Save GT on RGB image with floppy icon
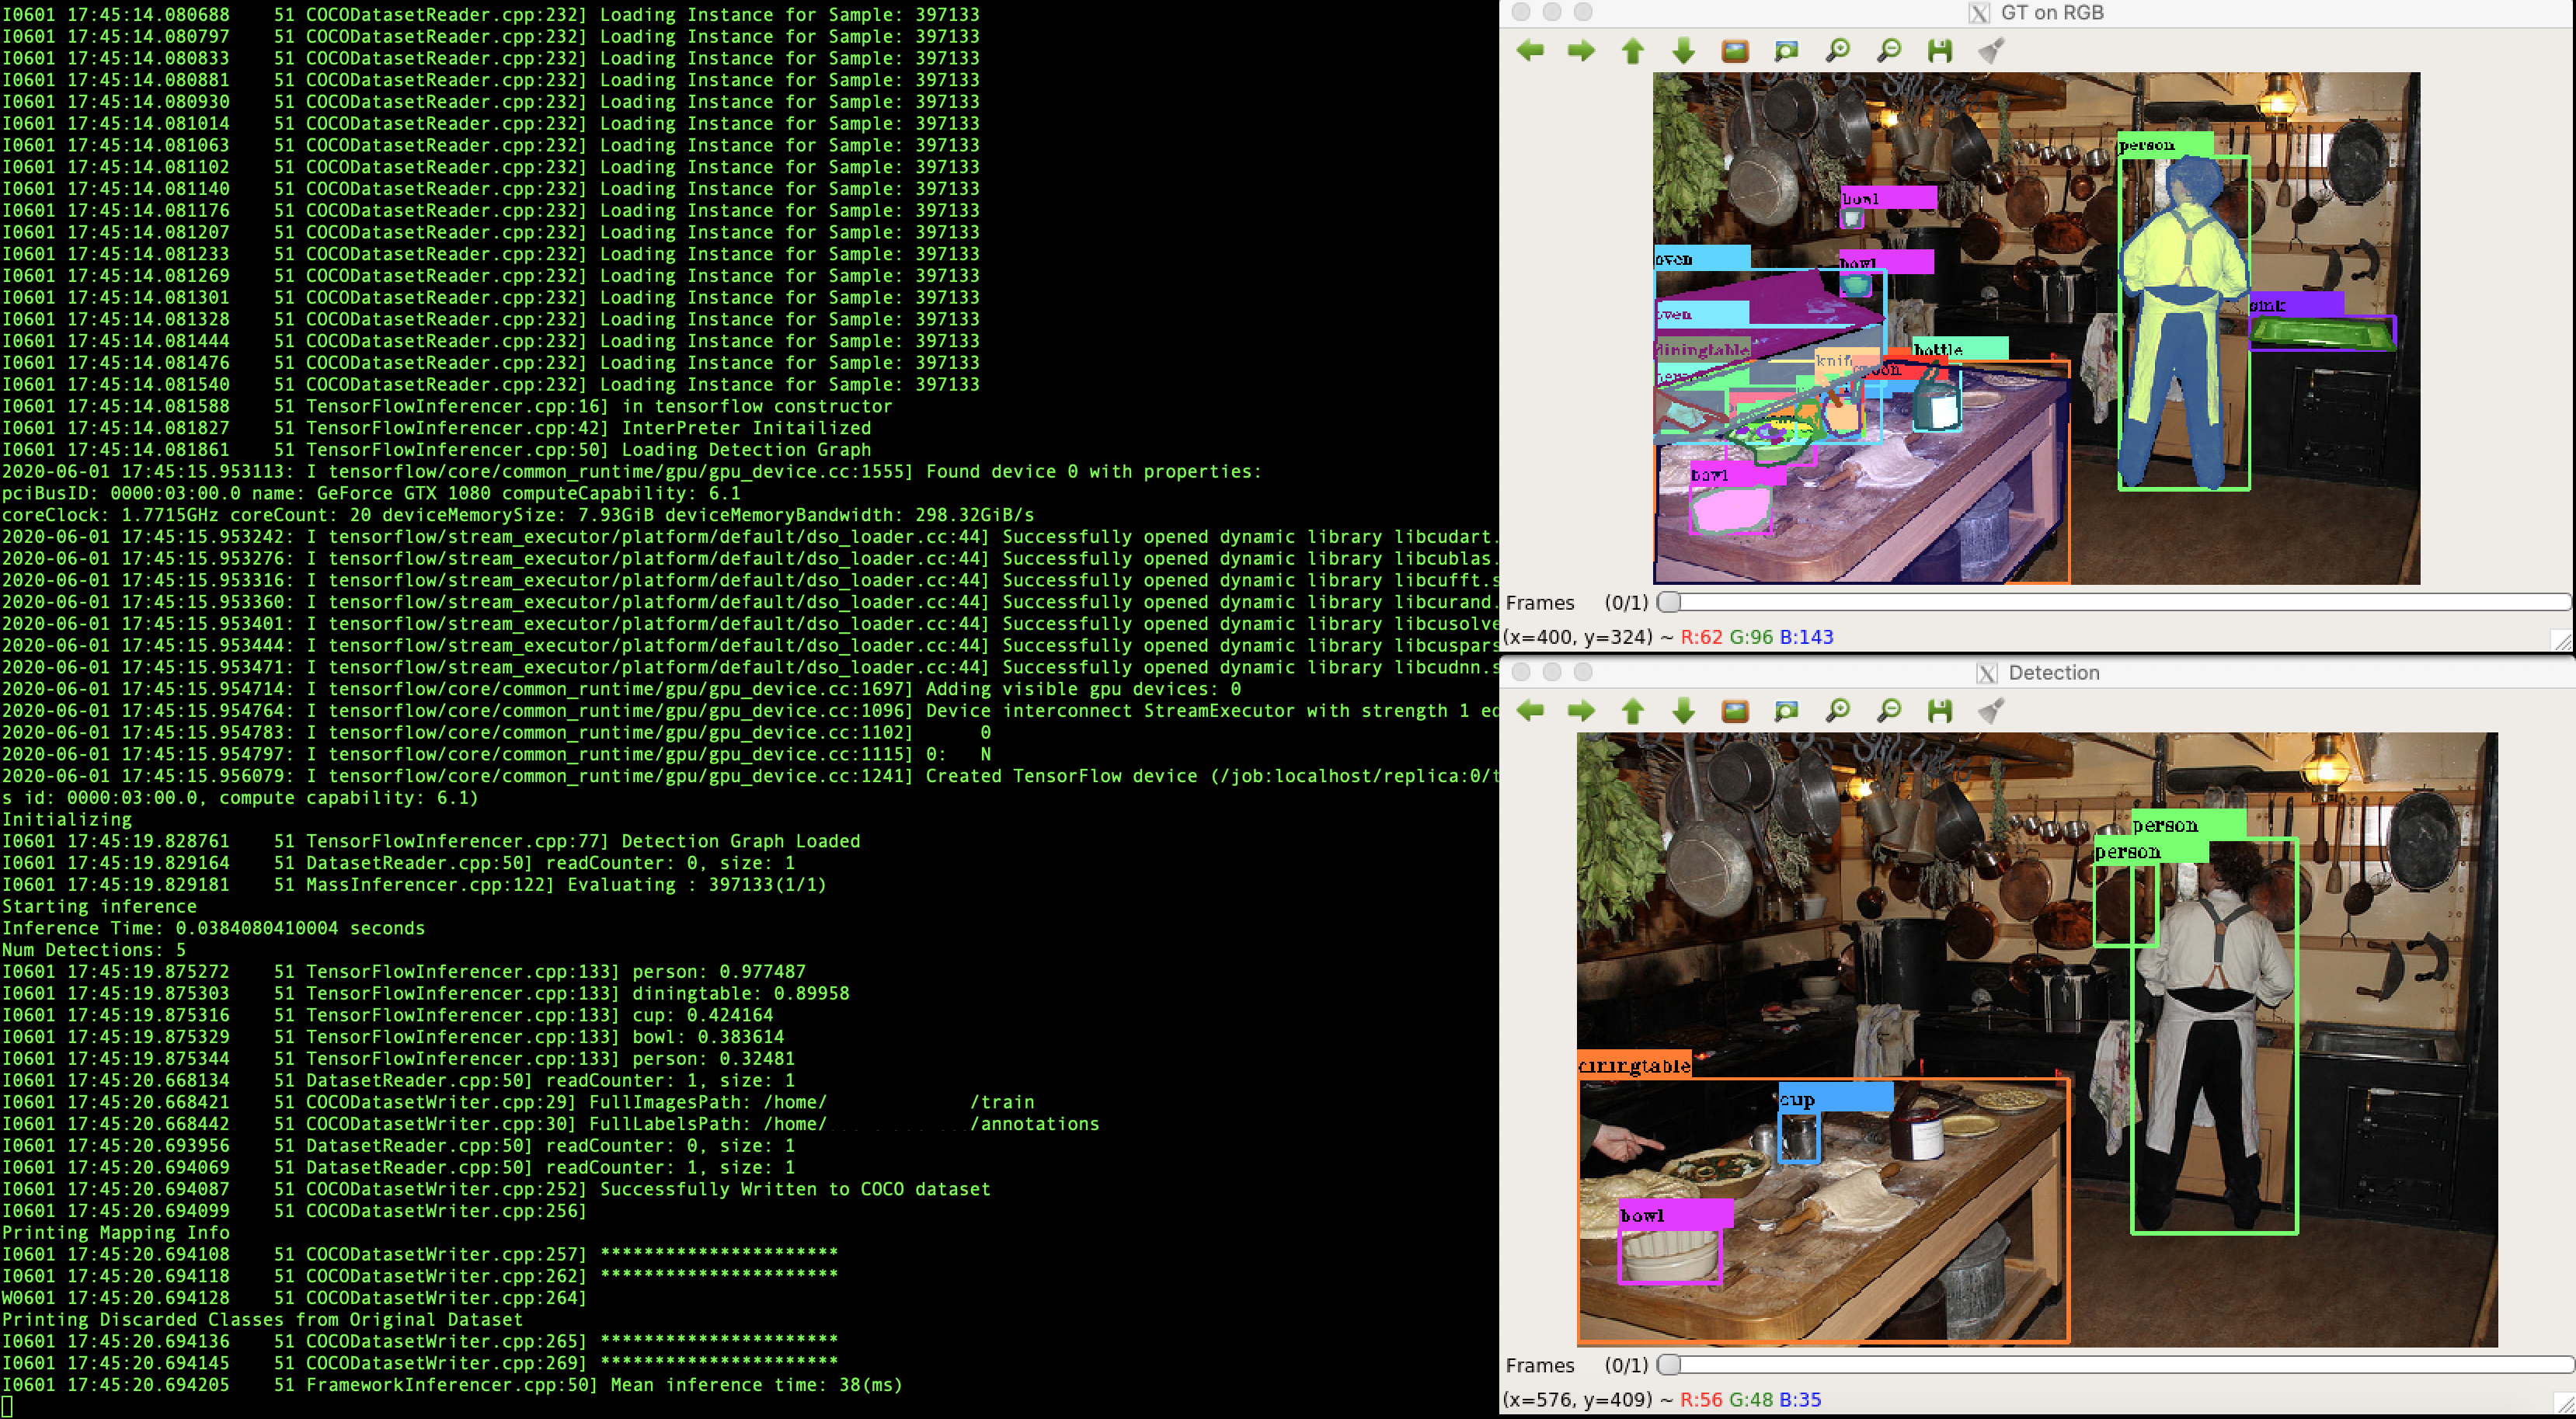The width and height of the screenshot is (2576, 1419). (1940, 51)
